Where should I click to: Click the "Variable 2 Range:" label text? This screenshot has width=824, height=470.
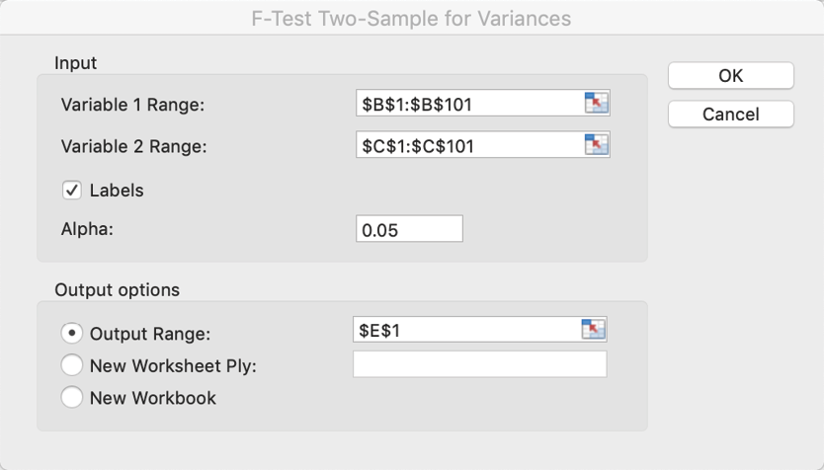[x=133, y=147]
